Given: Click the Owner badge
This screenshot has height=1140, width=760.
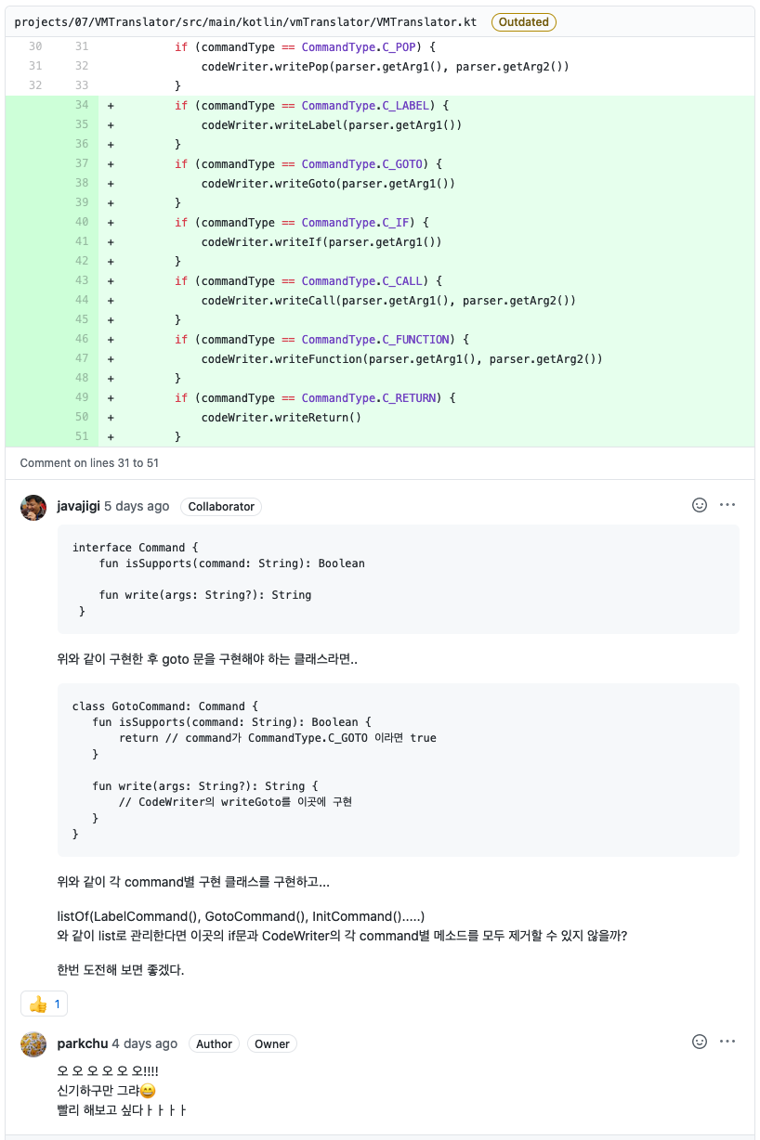Looking at the screenshot, I should pyautogui.click(x=272, y=1043).
